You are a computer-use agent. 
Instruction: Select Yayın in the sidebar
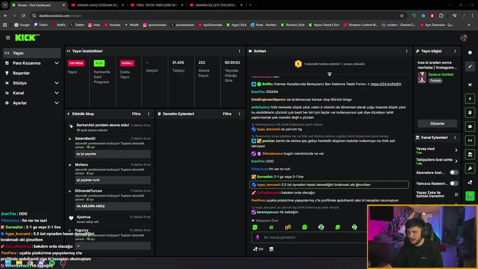click(32, 53)
